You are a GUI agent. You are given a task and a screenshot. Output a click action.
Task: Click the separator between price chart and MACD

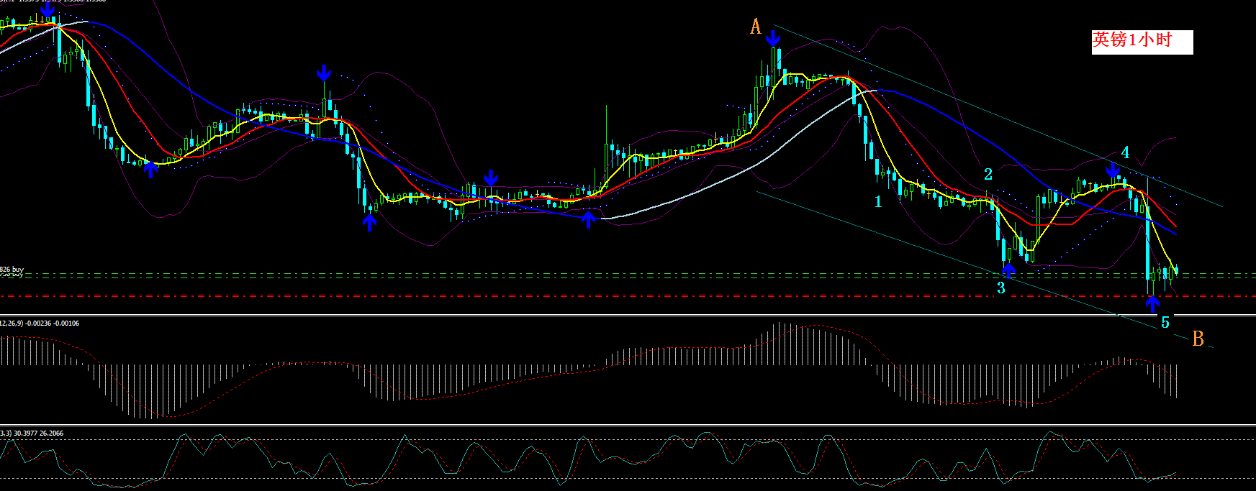tap(628, 315)
